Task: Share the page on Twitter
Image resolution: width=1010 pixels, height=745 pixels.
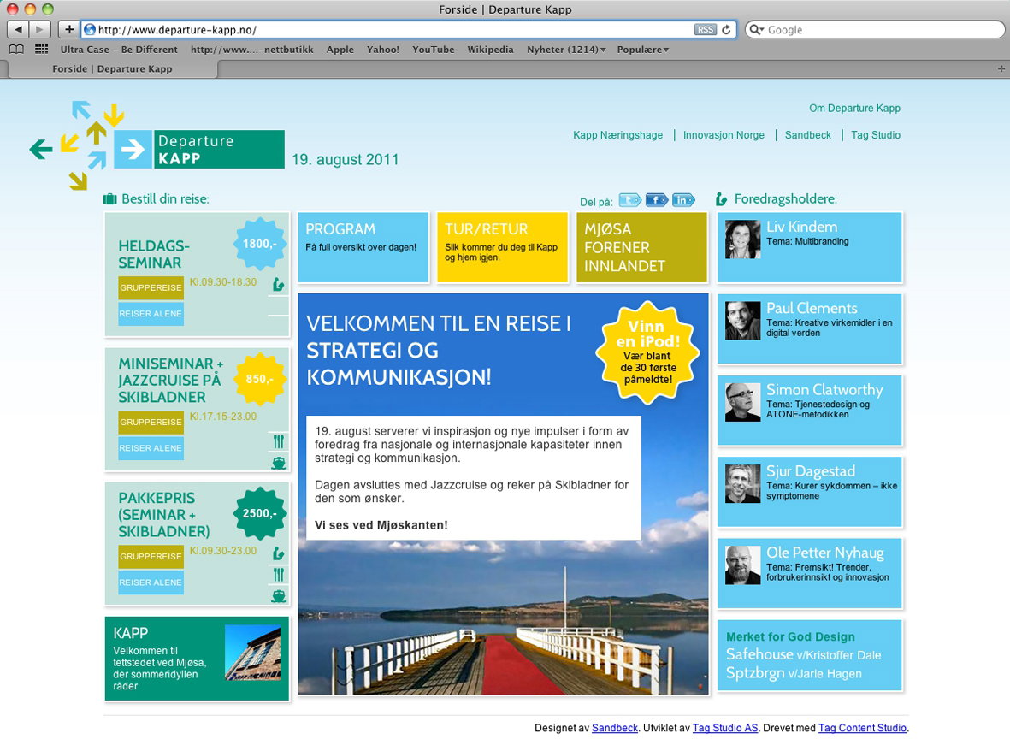Action: pyautogui.click(x=630, y=200)
